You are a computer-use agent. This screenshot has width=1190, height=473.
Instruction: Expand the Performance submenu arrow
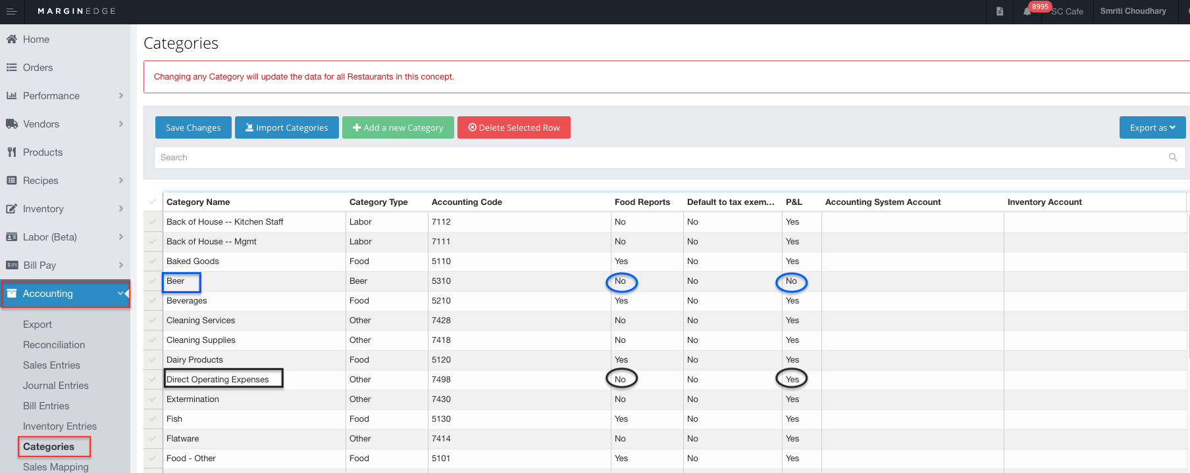point(121,96)
